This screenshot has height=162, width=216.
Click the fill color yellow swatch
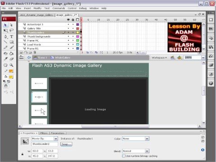[11, 77]
